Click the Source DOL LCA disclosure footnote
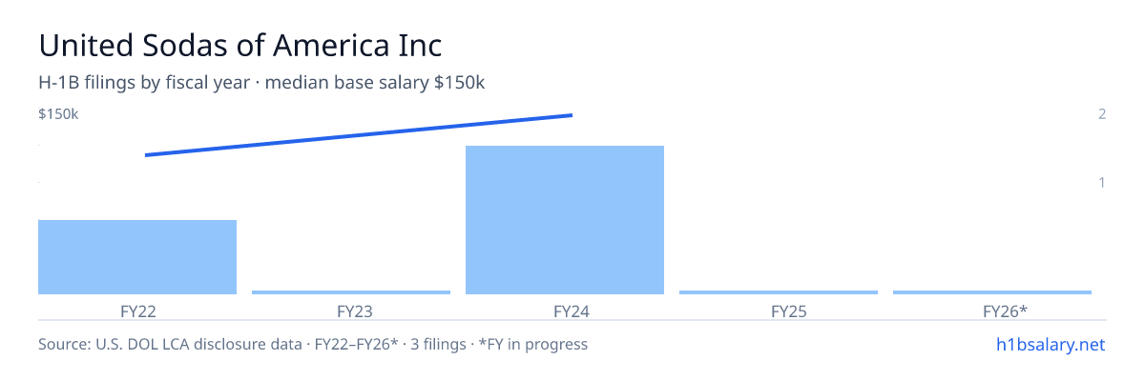The image size is (1145, 381). (313, 344)
